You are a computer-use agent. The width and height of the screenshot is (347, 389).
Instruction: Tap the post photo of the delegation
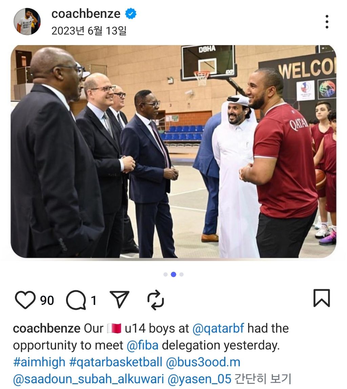click(173, 151)
